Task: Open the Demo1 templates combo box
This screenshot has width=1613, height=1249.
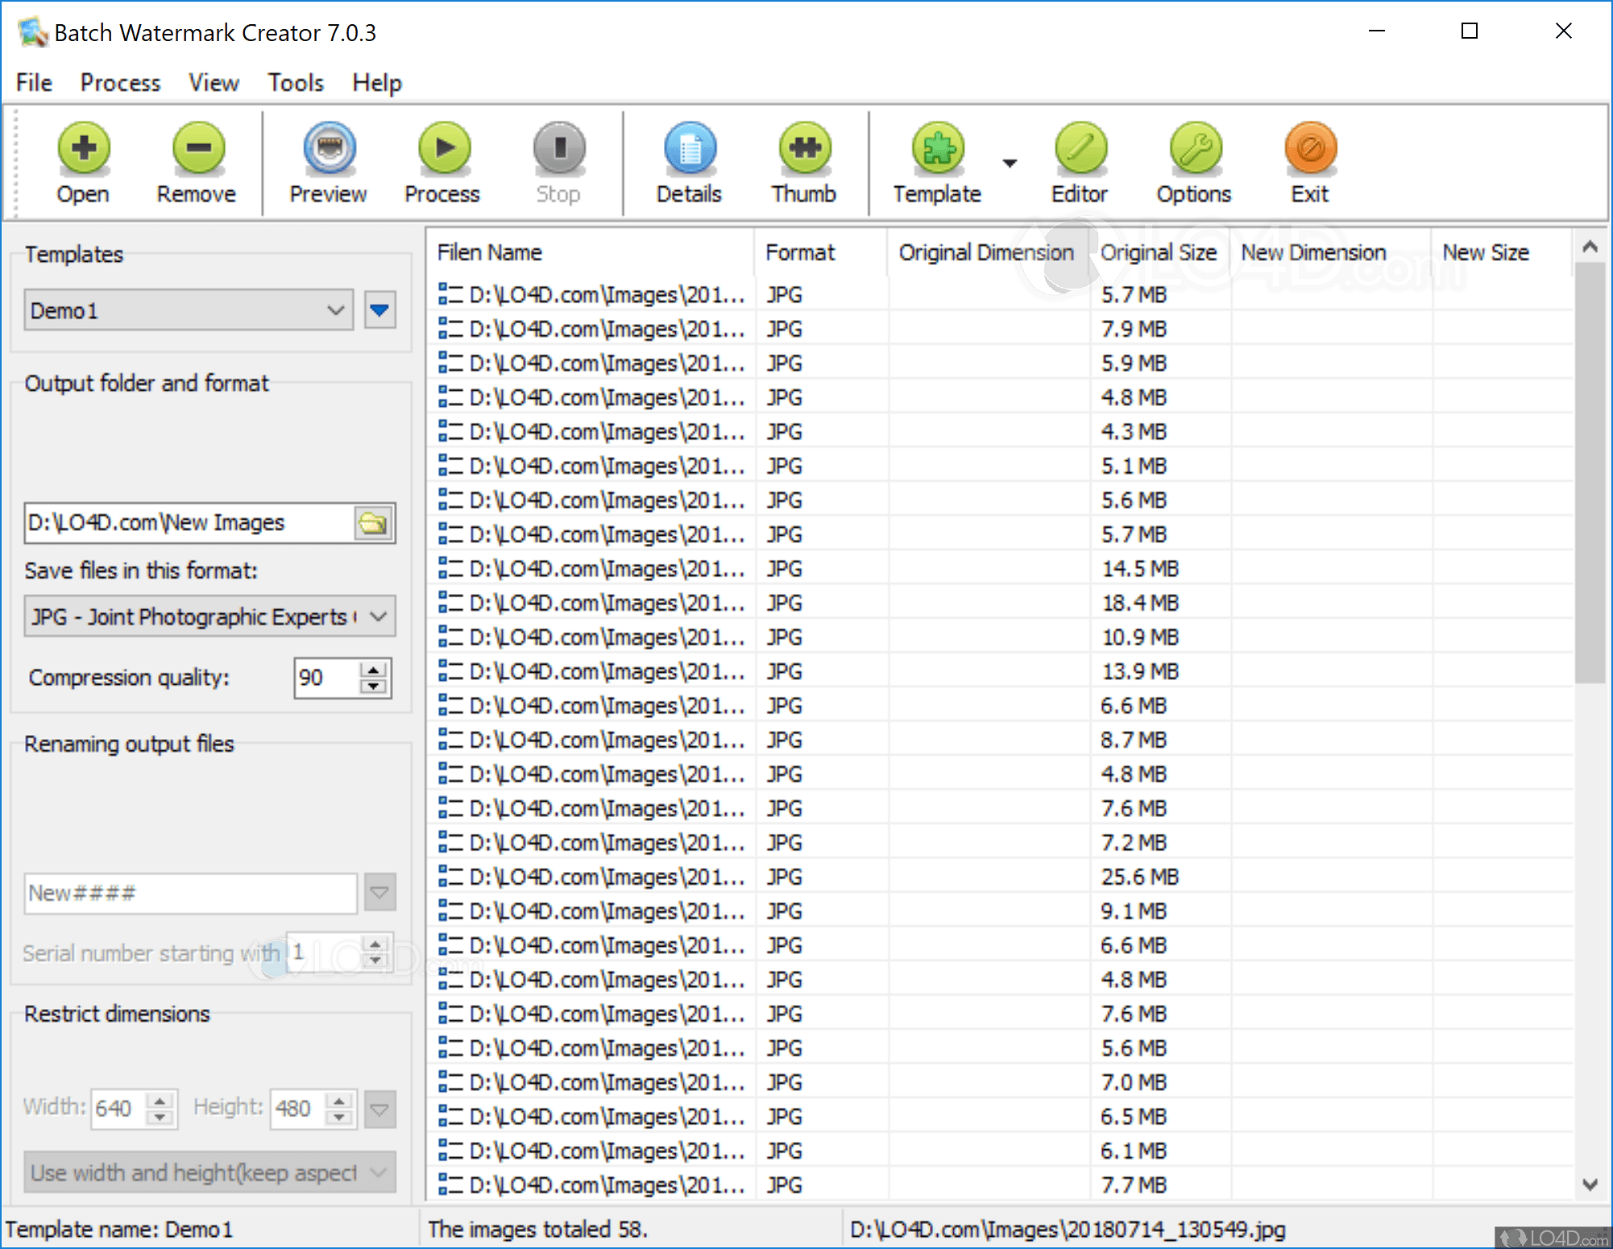Action: [188, 310]
